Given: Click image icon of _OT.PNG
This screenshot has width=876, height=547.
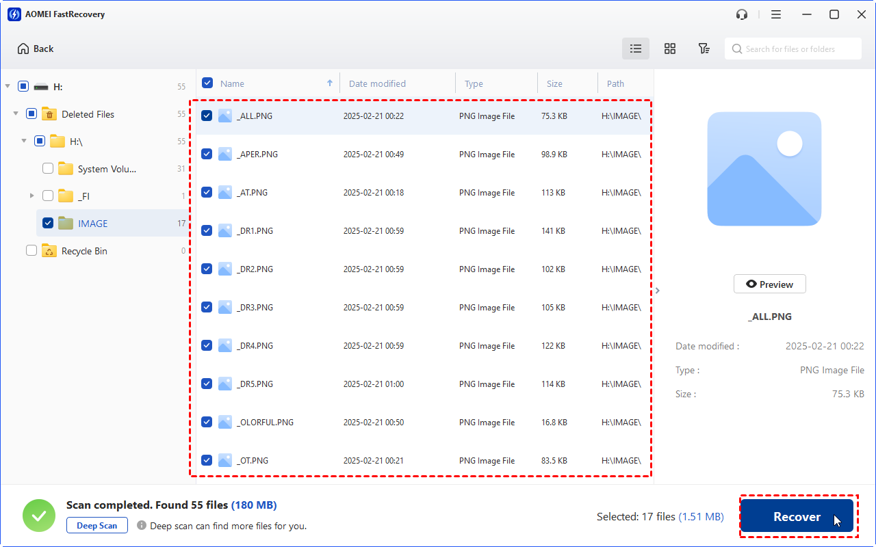Looking at the screenshot, I should click(x=225, y=461).
